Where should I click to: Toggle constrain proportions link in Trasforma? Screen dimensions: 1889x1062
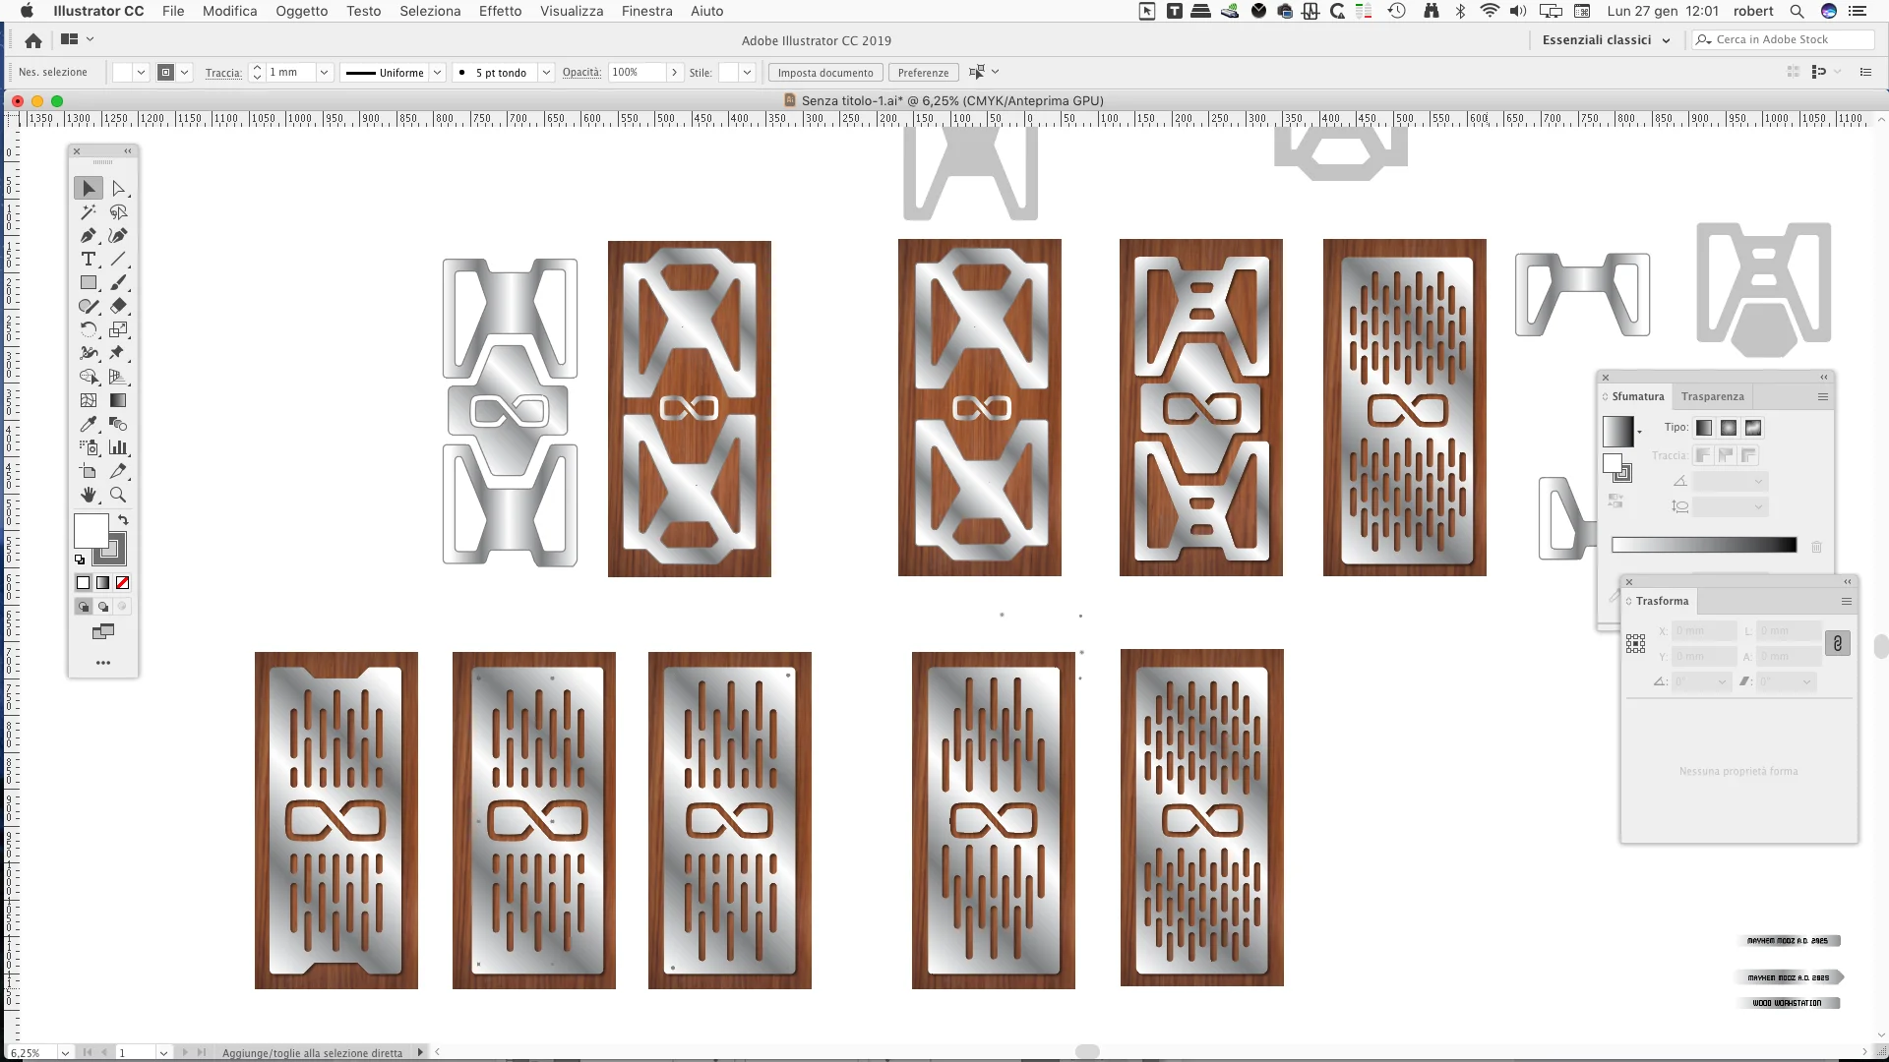[1837, 643]
